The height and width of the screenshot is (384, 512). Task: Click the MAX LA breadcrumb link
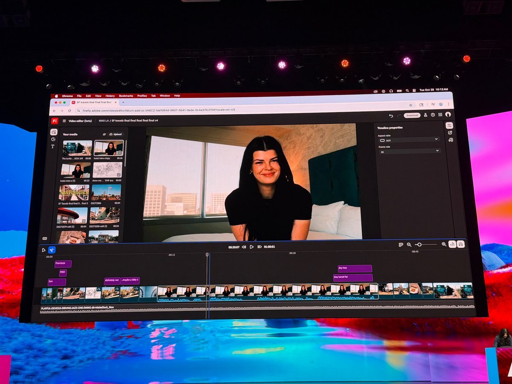[x=104, y=121]
